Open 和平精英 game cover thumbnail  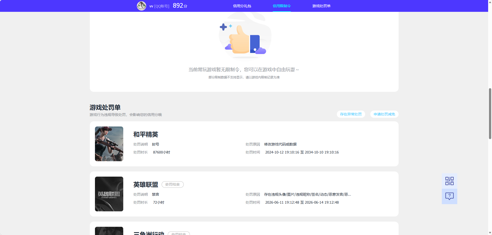pyautogui.click(x=109, y=144)
